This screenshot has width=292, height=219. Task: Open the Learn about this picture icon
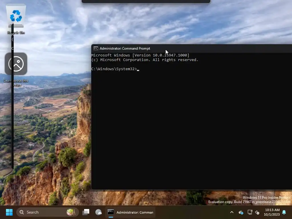tap(16, 70)
